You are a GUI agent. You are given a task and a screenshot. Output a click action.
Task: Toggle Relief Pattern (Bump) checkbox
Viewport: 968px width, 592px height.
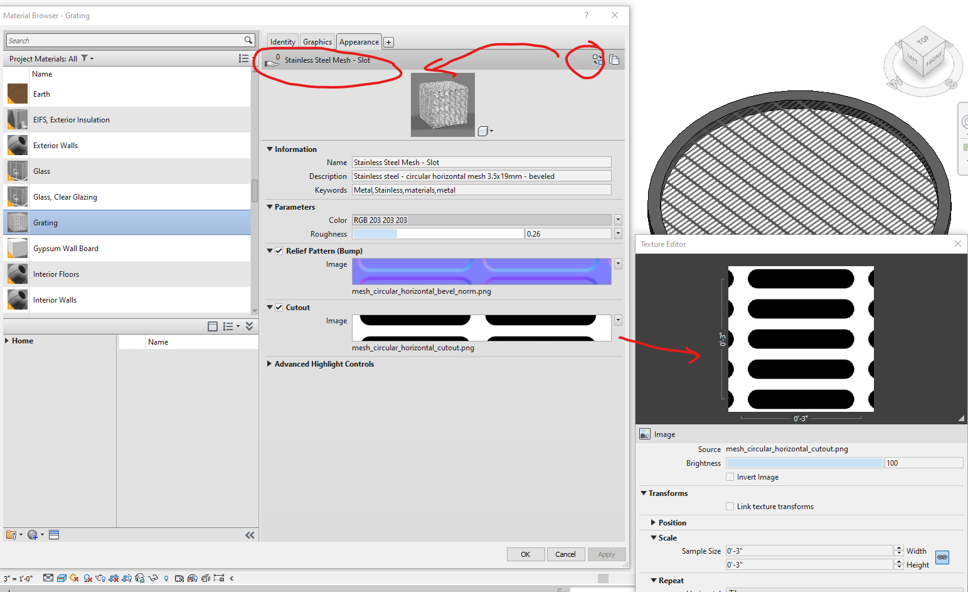[279, 250]
